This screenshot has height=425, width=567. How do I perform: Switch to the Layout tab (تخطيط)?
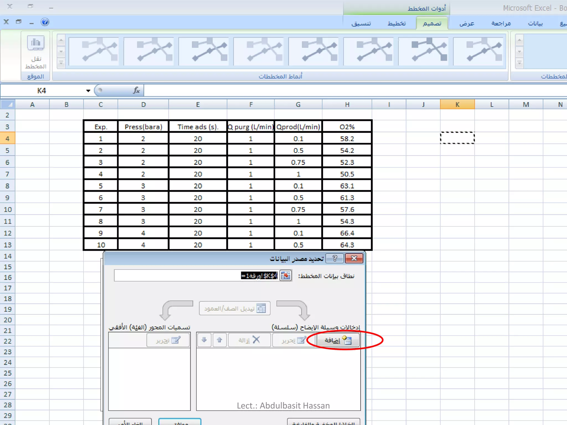tap(396, 24)
